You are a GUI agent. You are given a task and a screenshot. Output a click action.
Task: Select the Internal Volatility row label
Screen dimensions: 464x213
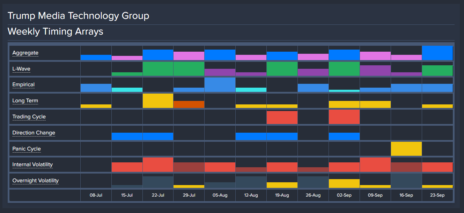(33, 165)
